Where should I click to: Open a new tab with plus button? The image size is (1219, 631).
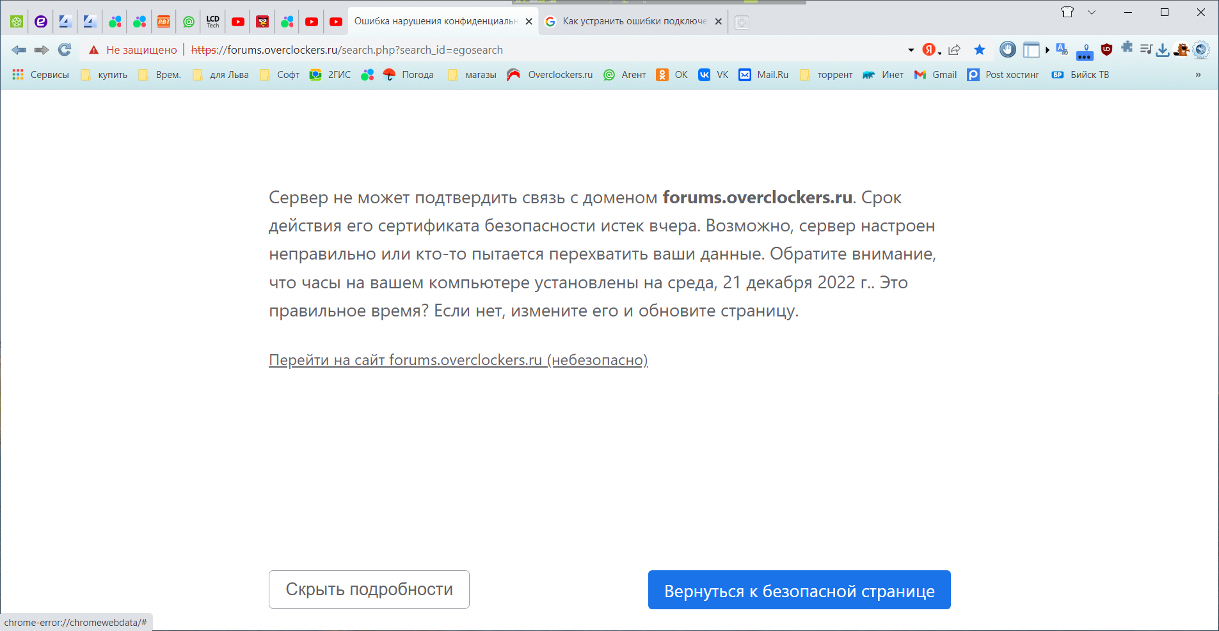click(742, 22)
